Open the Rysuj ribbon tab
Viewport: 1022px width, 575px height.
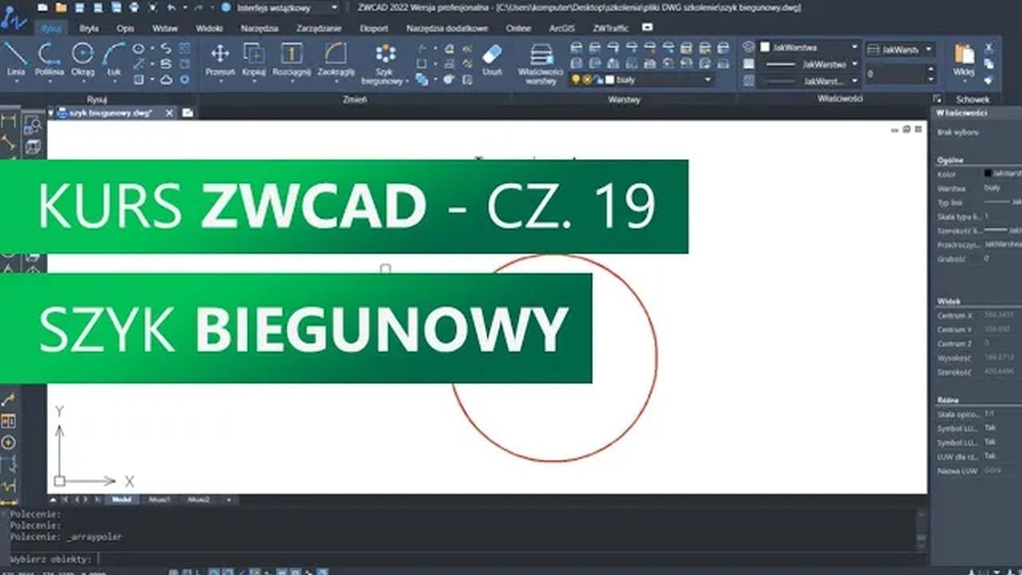(x=51, y=28)
